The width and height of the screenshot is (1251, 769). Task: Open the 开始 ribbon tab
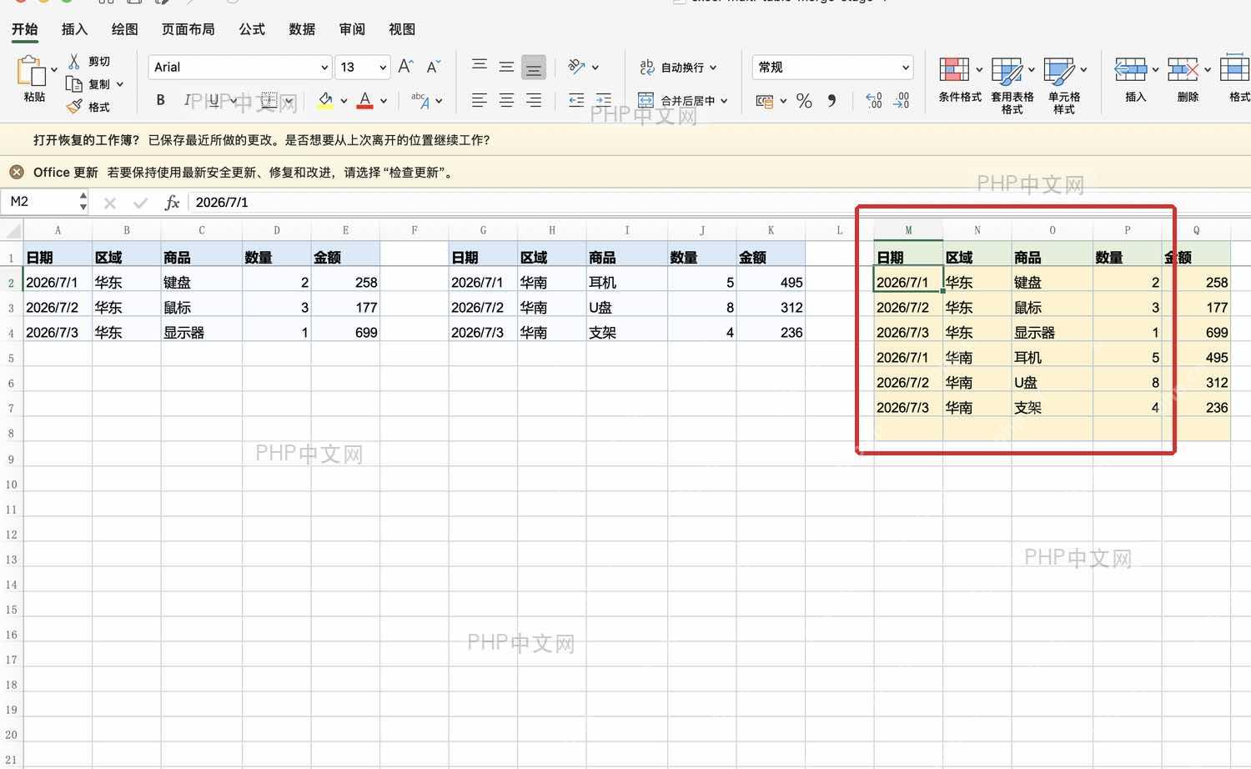click(24, 29)
